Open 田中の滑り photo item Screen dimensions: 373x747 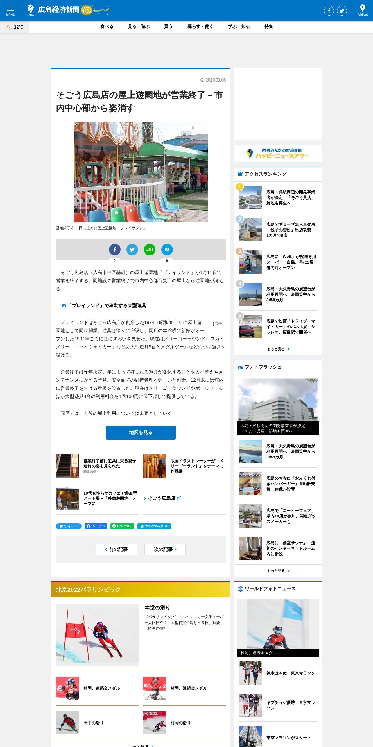click(97, 723)
